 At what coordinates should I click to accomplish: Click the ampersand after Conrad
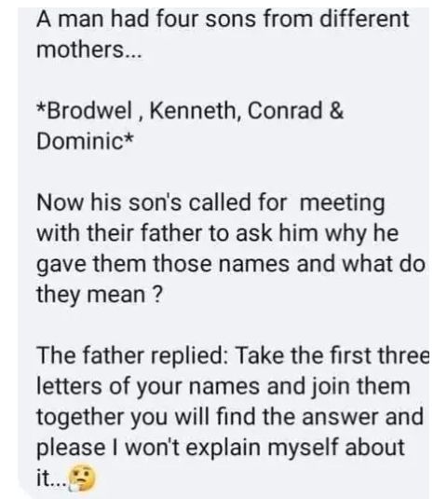[337, 111]
